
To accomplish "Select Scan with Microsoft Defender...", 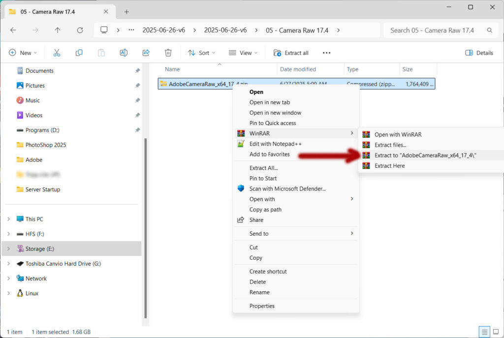I will tap(296, 188).
